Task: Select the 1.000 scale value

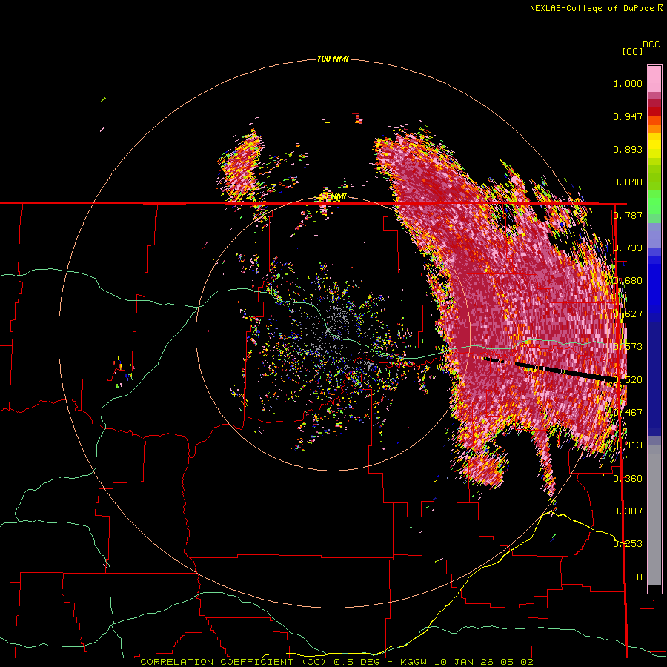Action: (628, 83)
